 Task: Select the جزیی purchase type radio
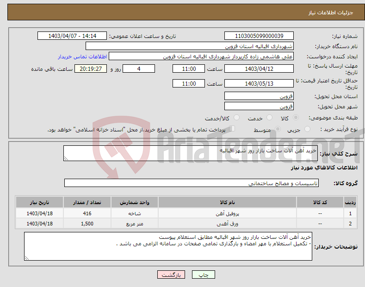307,129
